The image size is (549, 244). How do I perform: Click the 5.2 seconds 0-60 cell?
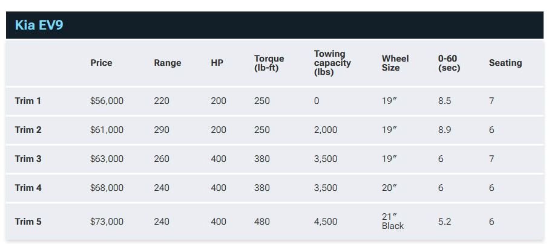(x=444, y=222)
